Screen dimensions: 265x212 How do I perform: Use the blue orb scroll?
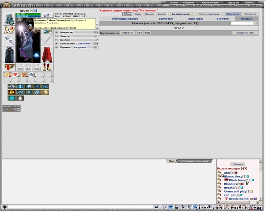(x=32, y=75)
